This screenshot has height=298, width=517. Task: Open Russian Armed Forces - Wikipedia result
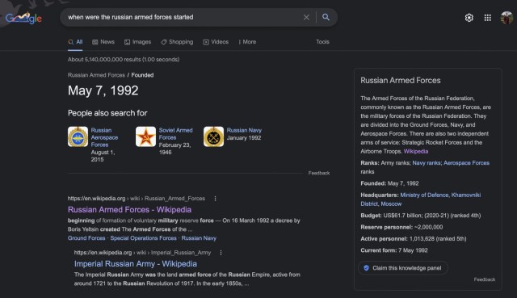pos(129,210)
